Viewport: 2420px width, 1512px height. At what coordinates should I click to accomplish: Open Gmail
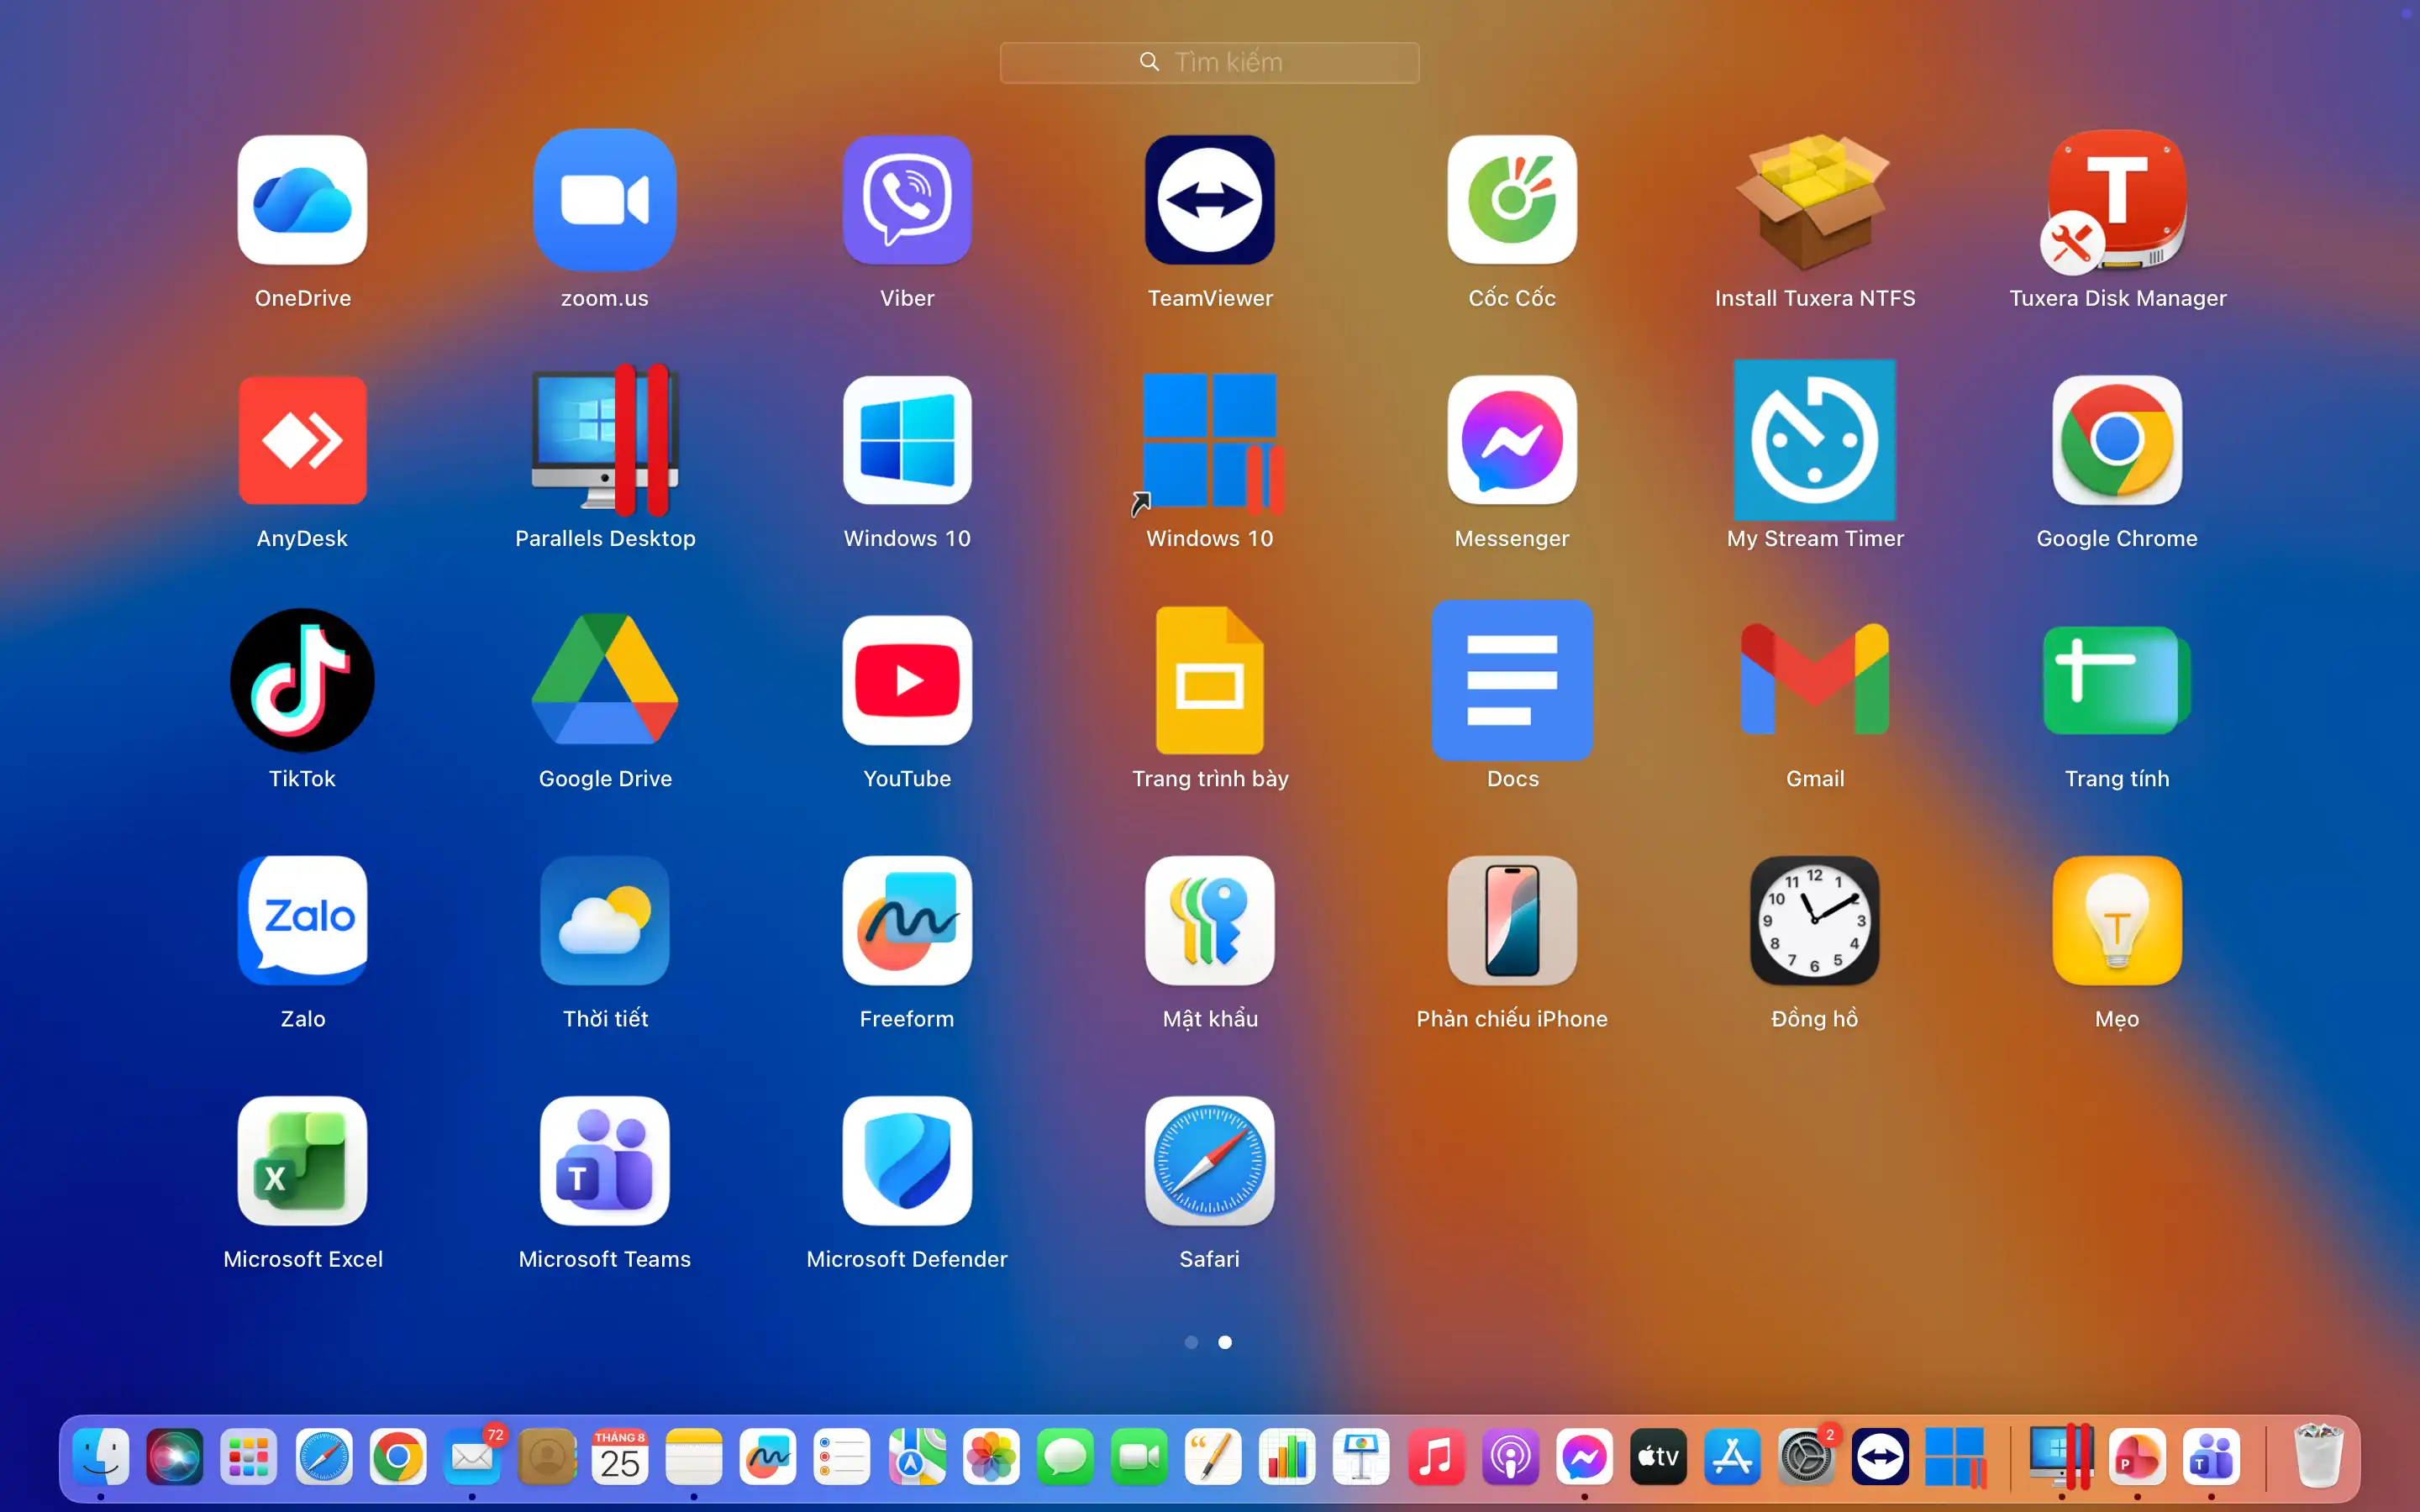coord(1815,680)
